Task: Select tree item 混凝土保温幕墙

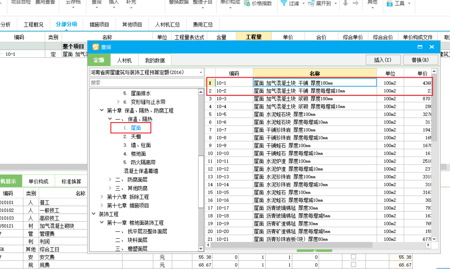Action: pos(141,171)
